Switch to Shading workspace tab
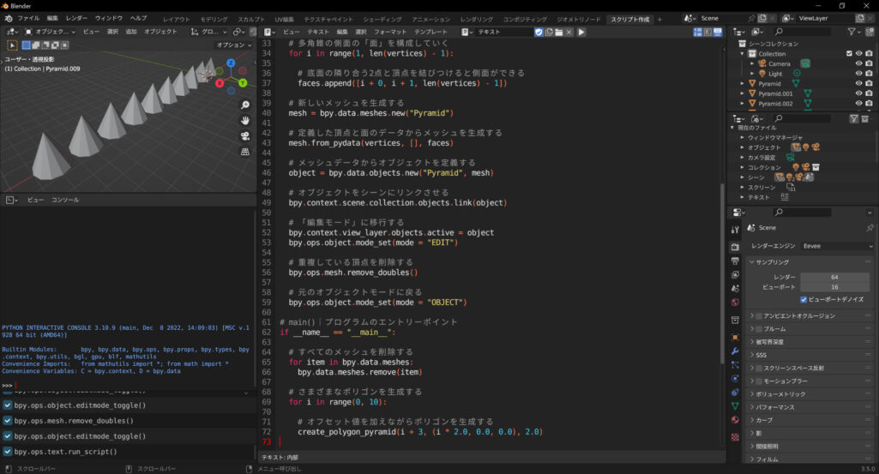The height and width of the screenshot is (474, 879). (x=382, y=19)
